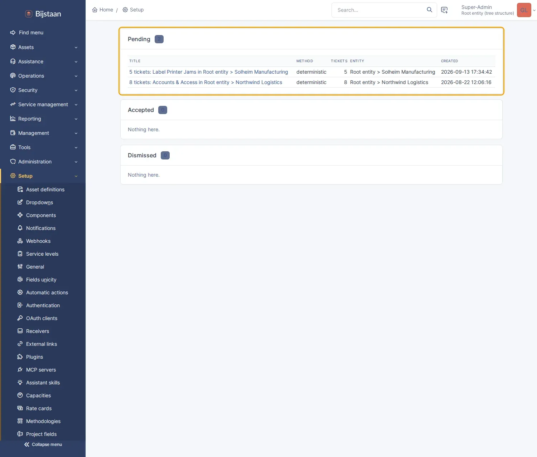Click the Pending count badge
This screenshot has height=457, width=537.
pos(159,39)
